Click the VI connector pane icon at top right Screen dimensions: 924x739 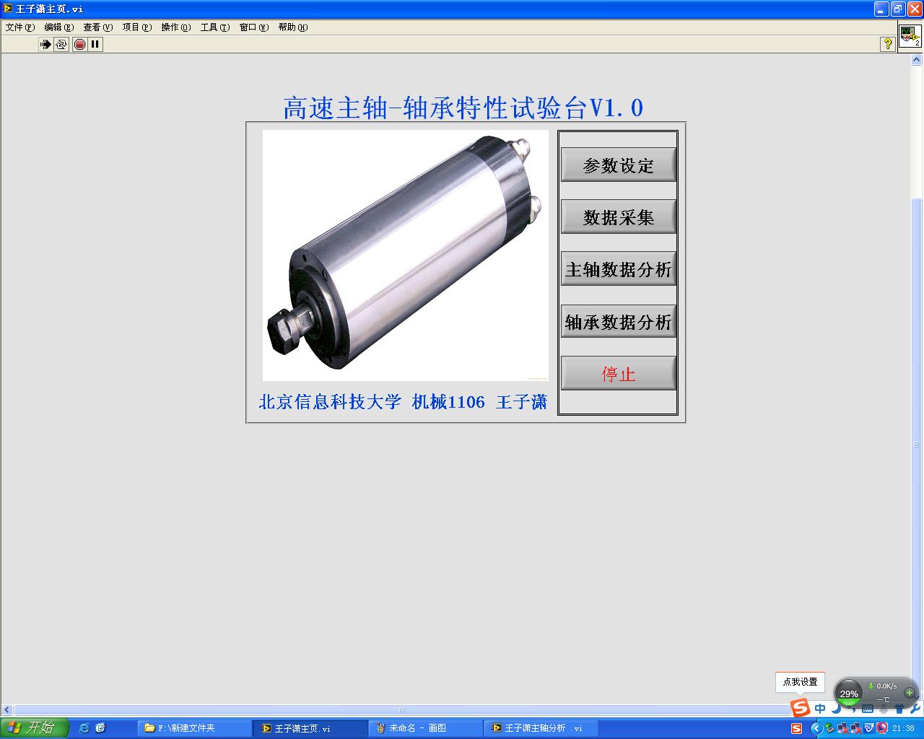pyautogui.click(x=910, y=35)
